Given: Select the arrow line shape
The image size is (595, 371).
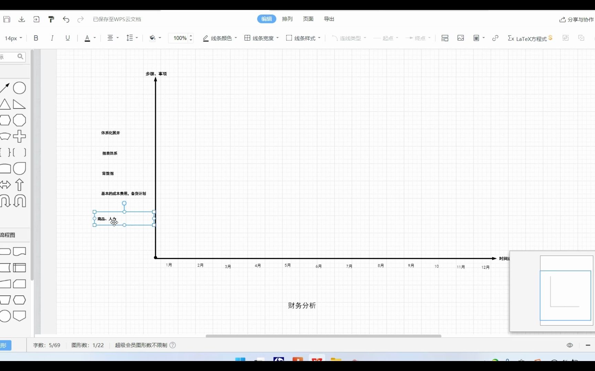Looking at the screenshot, I should (4, 88).
